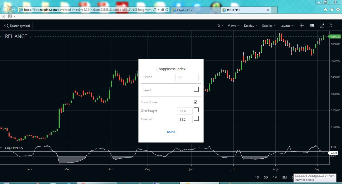Screen dimensions: 342x184
Task: Click the Search symbol box
Action: point(18,25)
